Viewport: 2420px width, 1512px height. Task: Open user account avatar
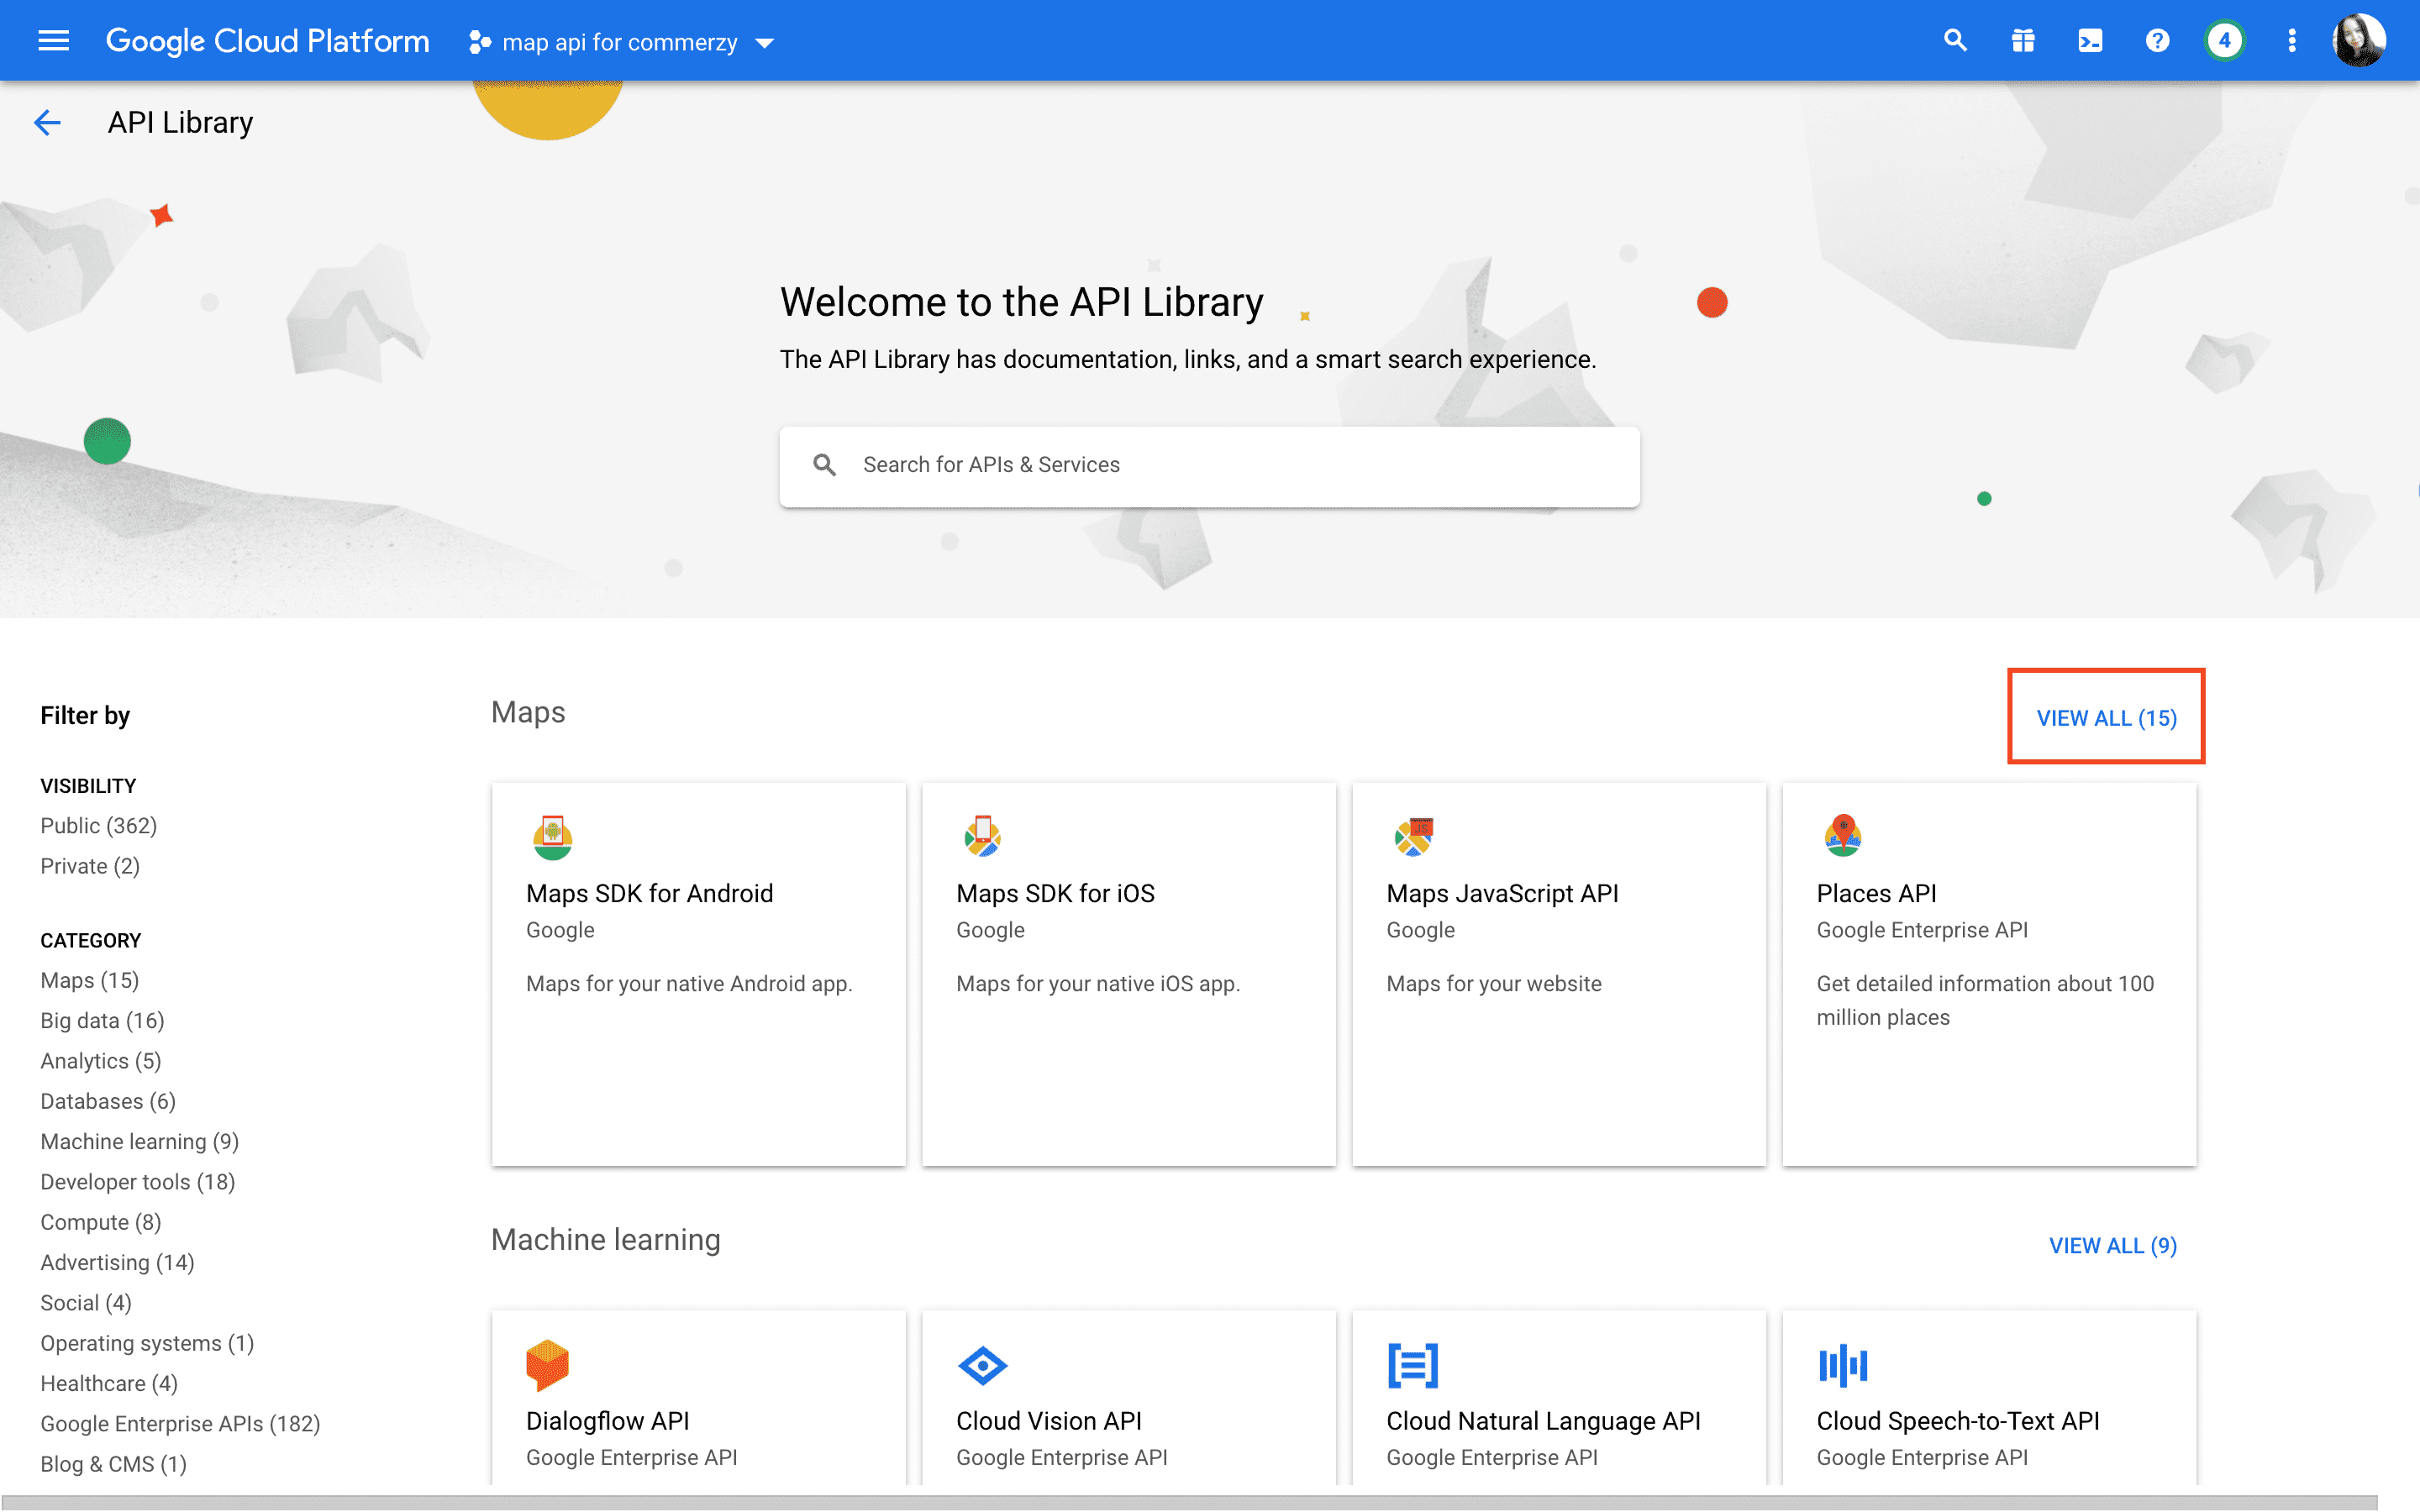click(2360, 41)
